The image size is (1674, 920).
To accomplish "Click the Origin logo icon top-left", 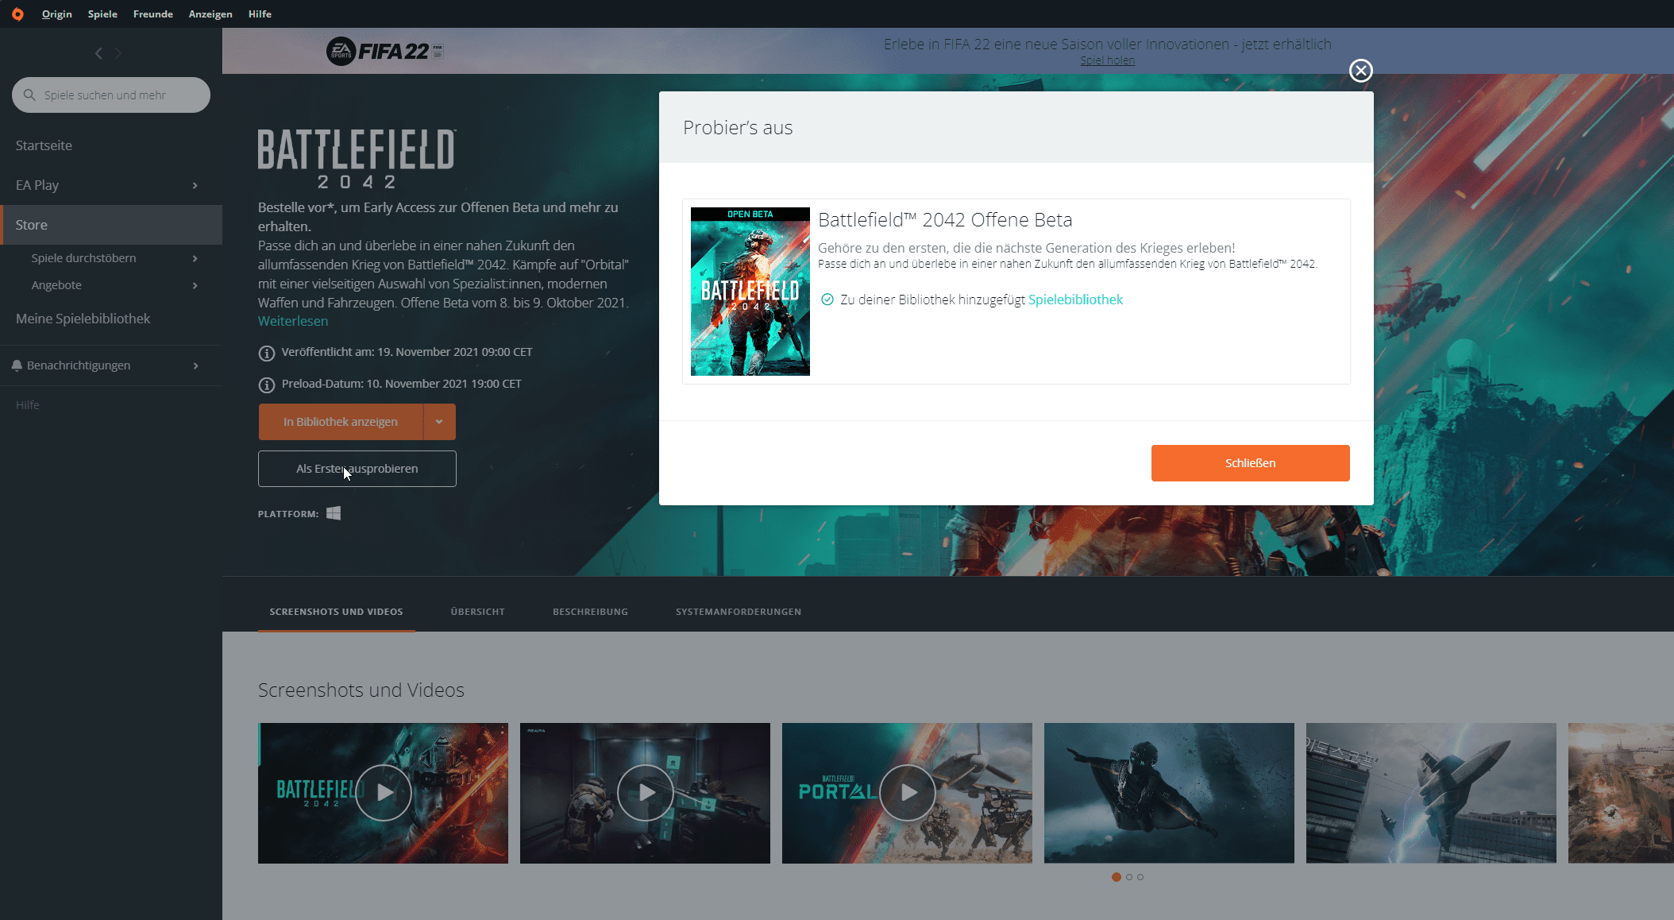I will 18,14.
